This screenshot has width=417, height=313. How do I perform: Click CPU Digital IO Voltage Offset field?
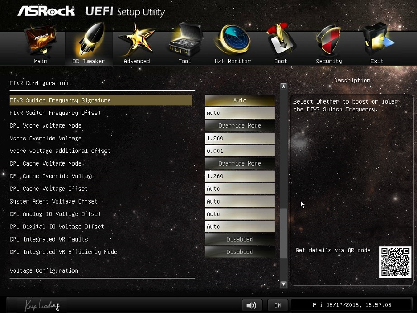[x=240, y=227]
